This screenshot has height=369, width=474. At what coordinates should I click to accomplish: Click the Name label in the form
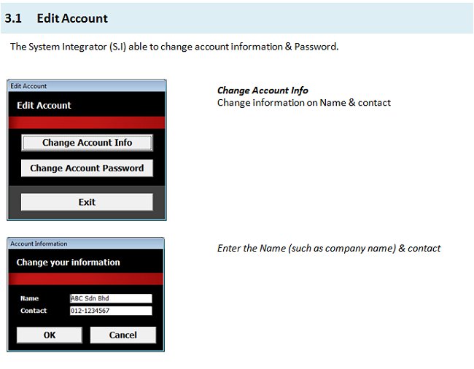point(29,298)
